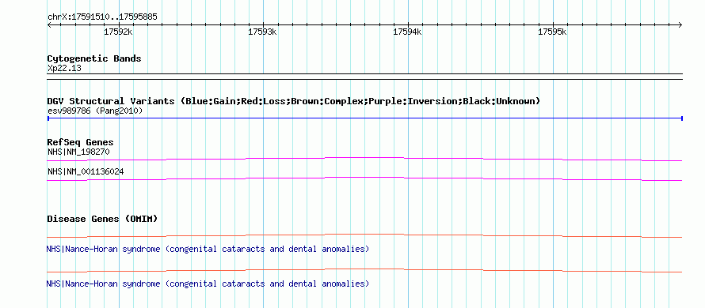
Task: Click the chrX:17591510..17595885 coordinate label
Action: (102, 17)
